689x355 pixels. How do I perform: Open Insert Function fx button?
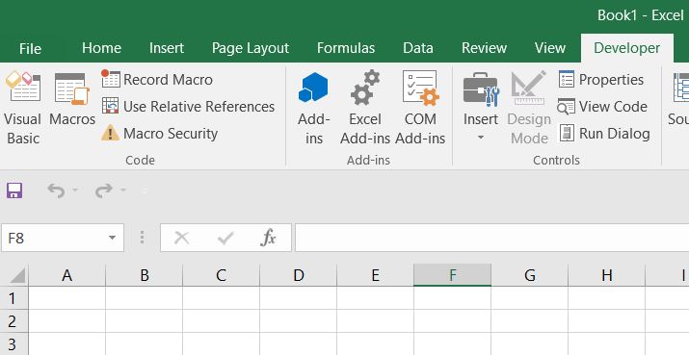(x=268, y=238)
